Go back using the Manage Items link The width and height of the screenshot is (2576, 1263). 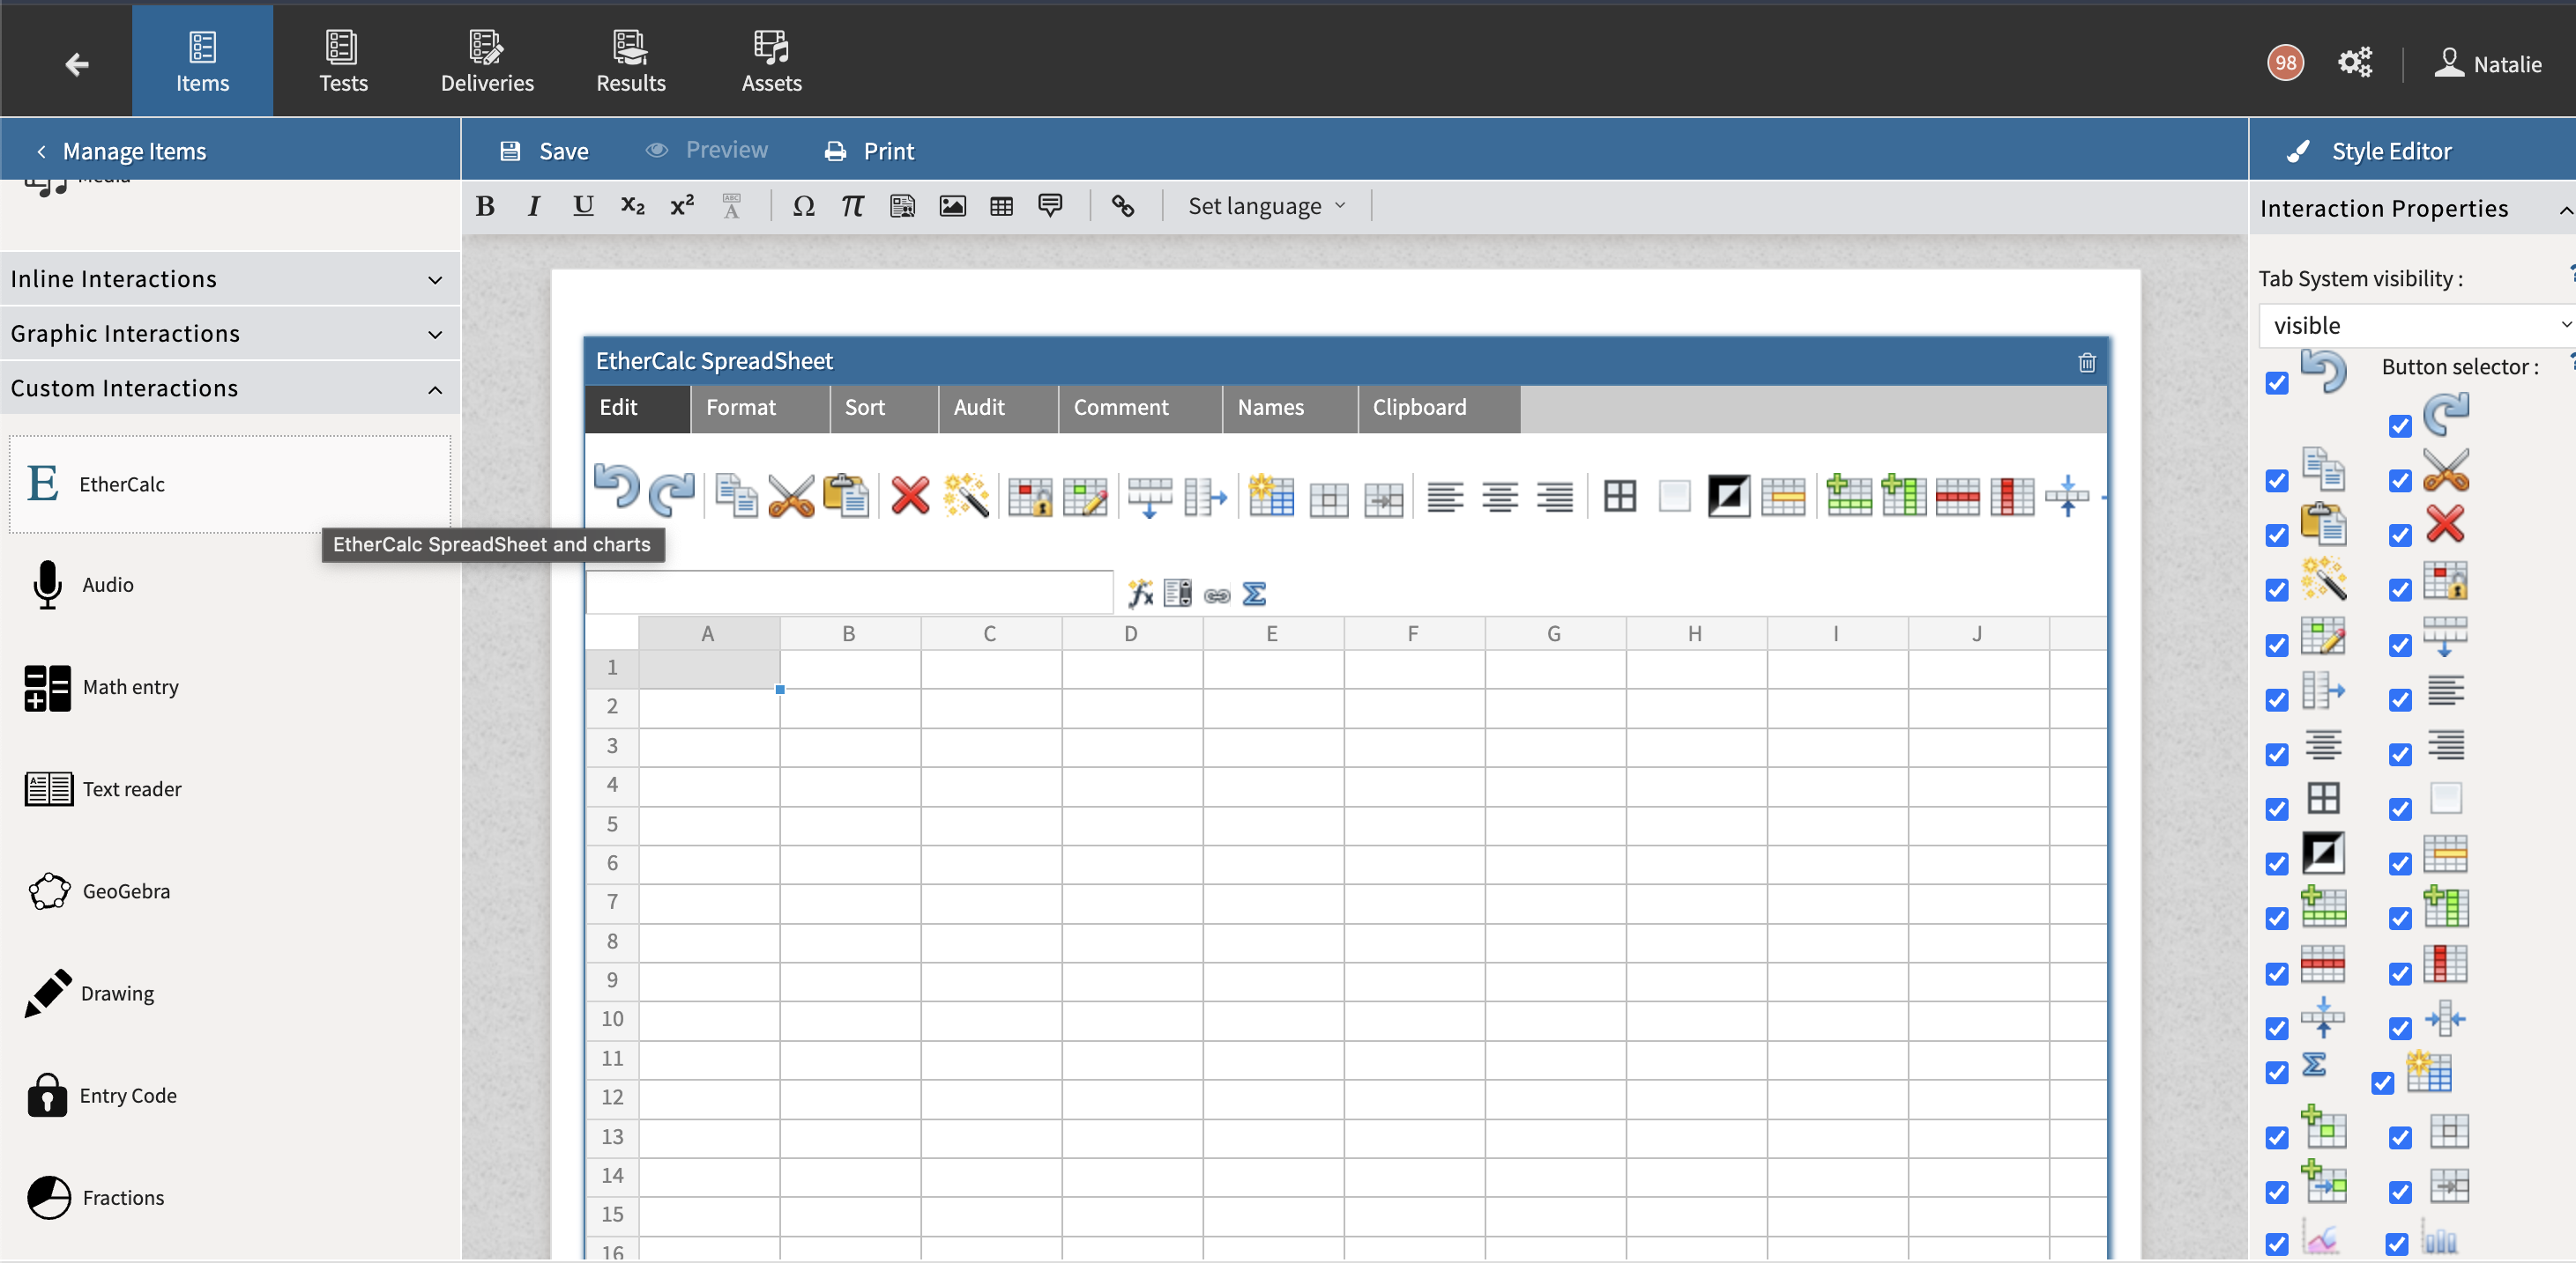pyautogui.click(x=134, y=150)
